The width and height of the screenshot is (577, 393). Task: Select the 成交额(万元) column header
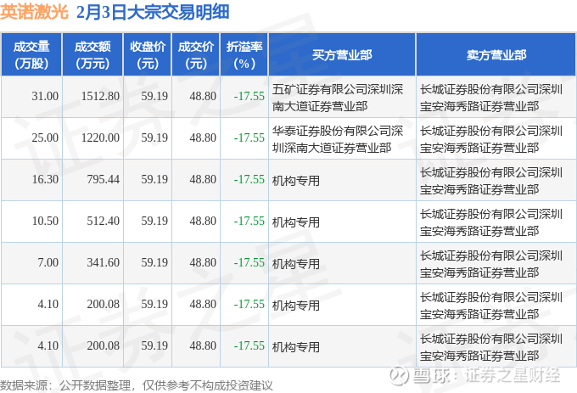92,54
